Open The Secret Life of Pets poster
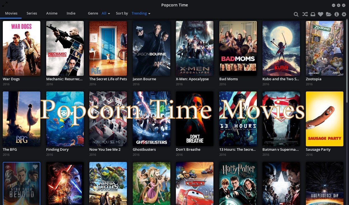Screen dimensions: 349x205 (x=108, y=48)
